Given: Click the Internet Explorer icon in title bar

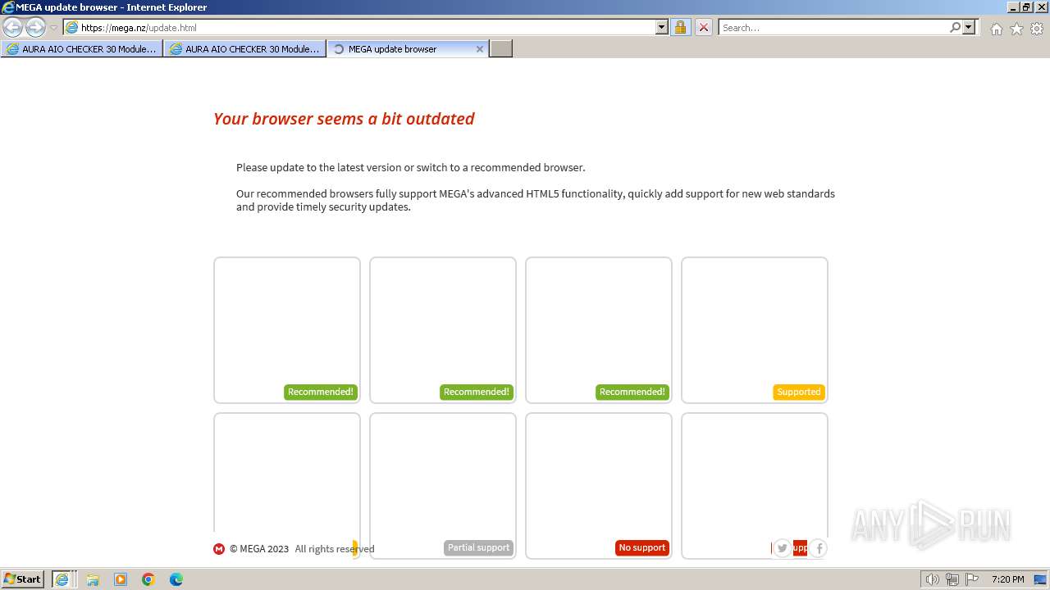Looking at the screenshot, I should pyautogui.click(x=8, y=7).
